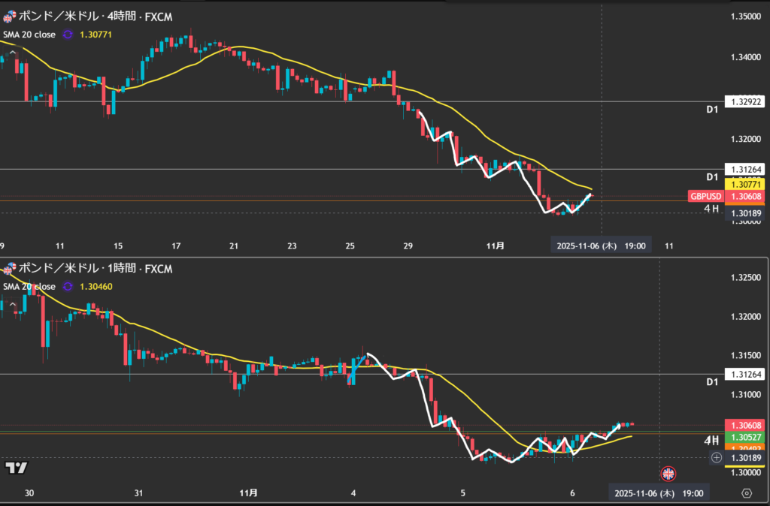
Task: Click the 2025-11-06 19:00 date label on the upper chart
Action: coord(602,245)
